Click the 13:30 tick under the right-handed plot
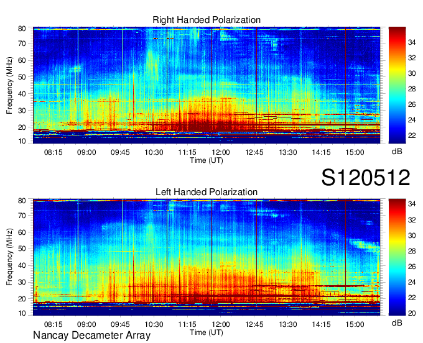The height and width of the screenshot is (343, 423). click(288, 152)
